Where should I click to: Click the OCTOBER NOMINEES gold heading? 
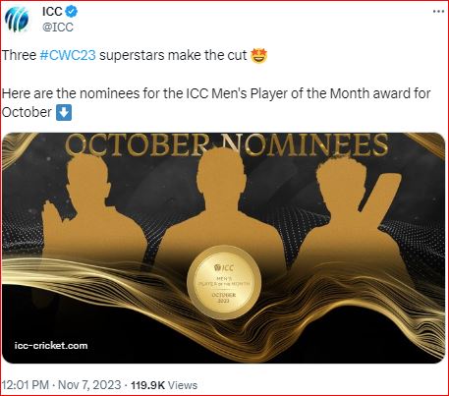(x=227, y=144)
